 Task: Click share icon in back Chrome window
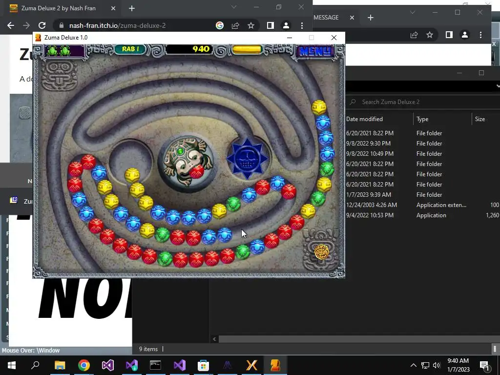pos(414,35)
